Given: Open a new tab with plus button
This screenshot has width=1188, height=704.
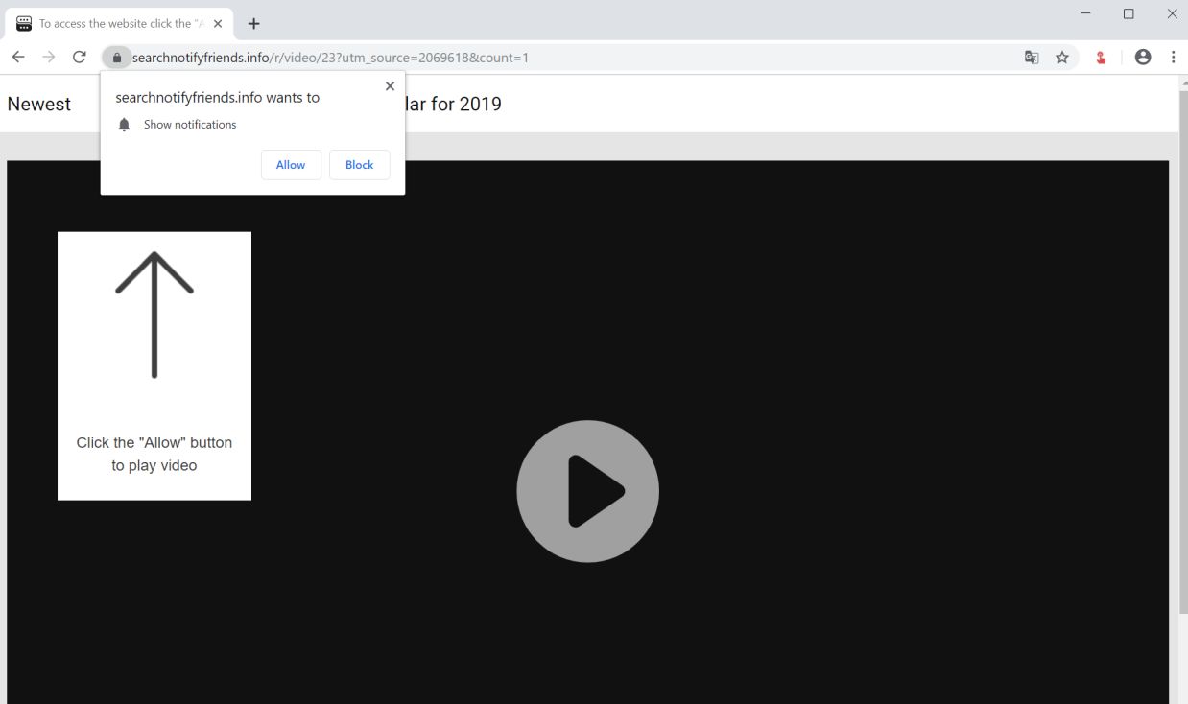Looking at the screenshot, I should [x=254, y=24].
